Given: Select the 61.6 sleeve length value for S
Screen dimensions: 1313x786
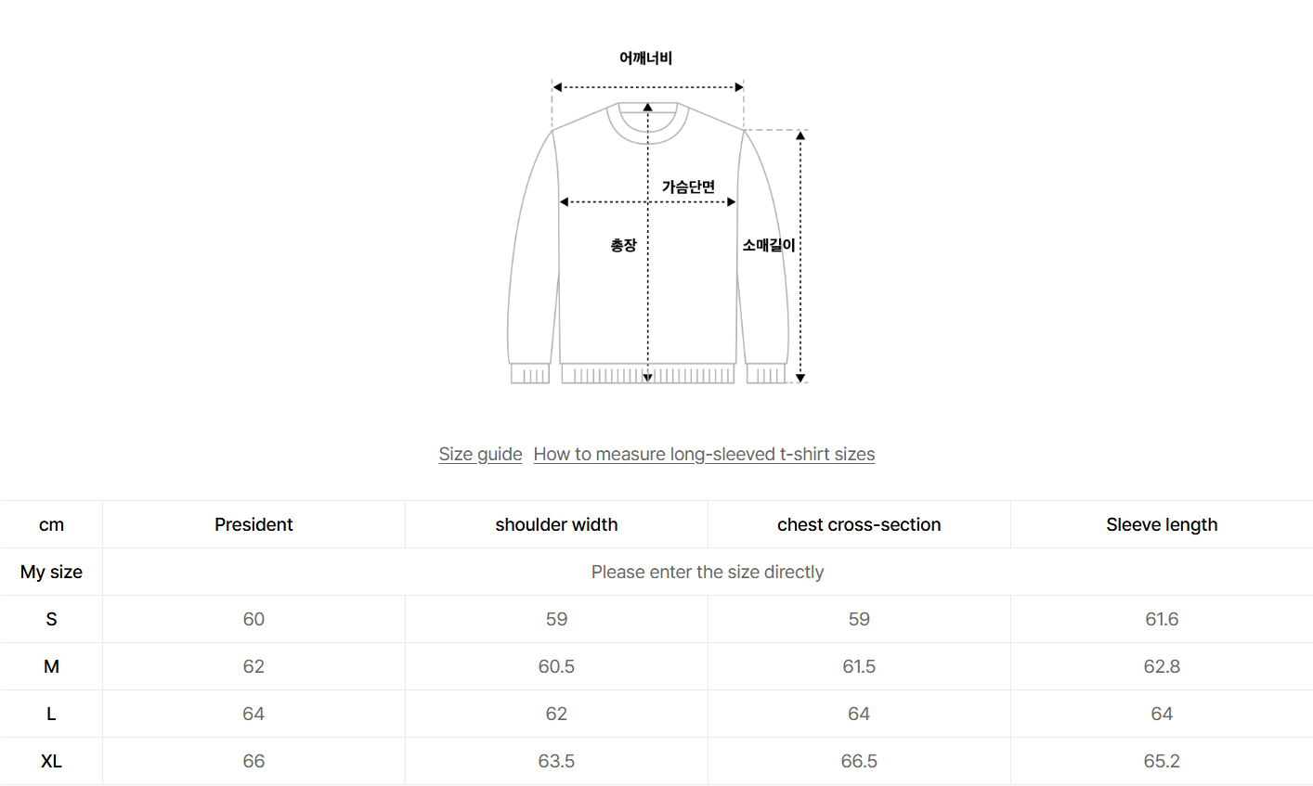Looking at the screenshot, I should (x=1162, y=619).
